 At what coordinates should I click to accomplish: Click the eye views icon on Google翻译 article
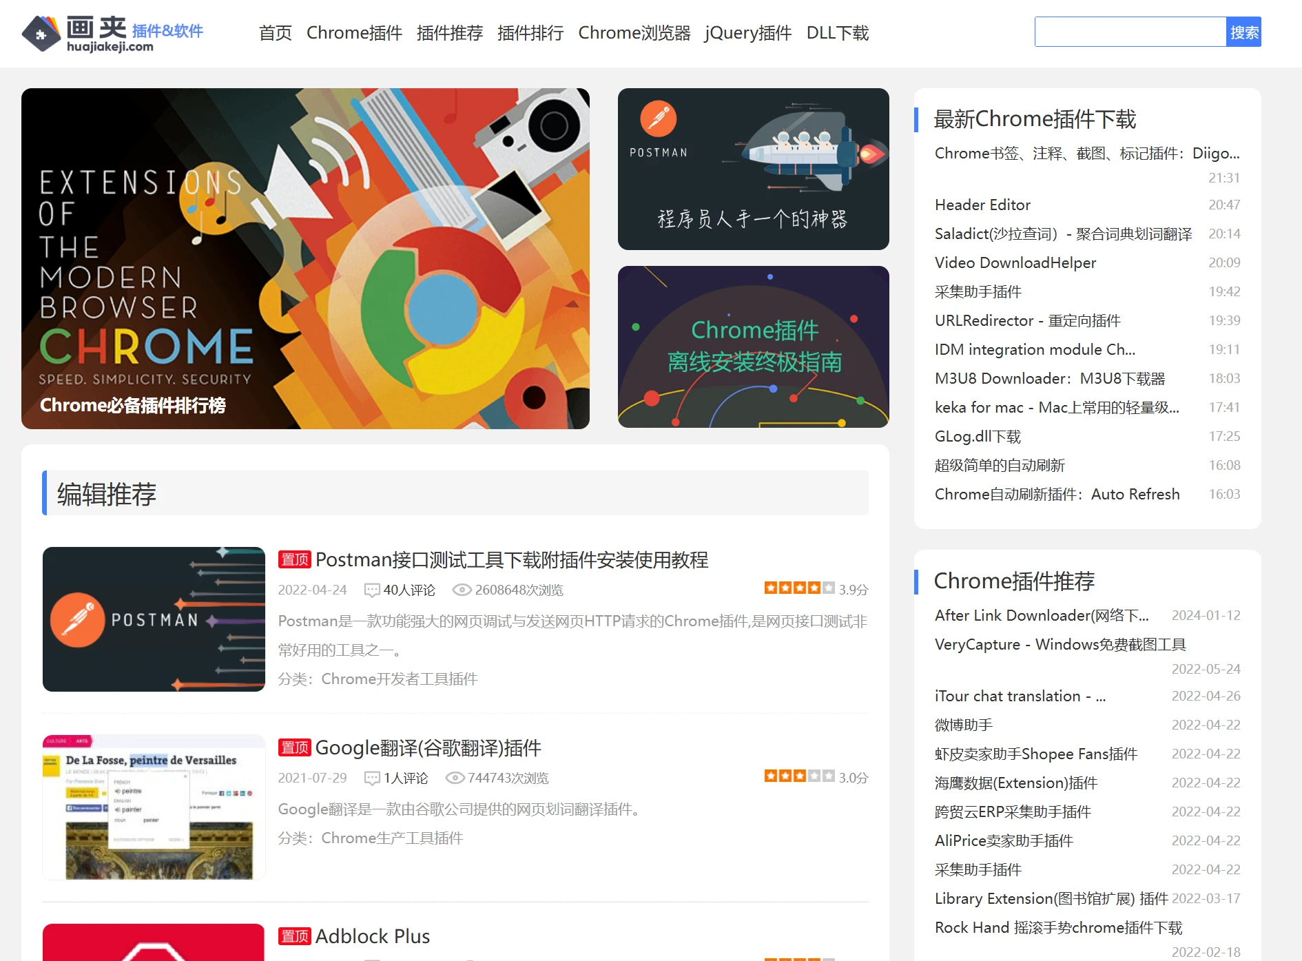pos(455,778)
